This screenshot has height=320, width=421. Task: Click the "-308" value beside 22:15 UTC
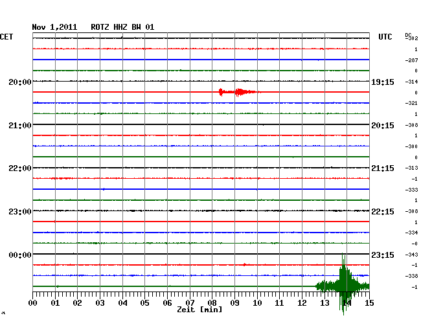411,212
